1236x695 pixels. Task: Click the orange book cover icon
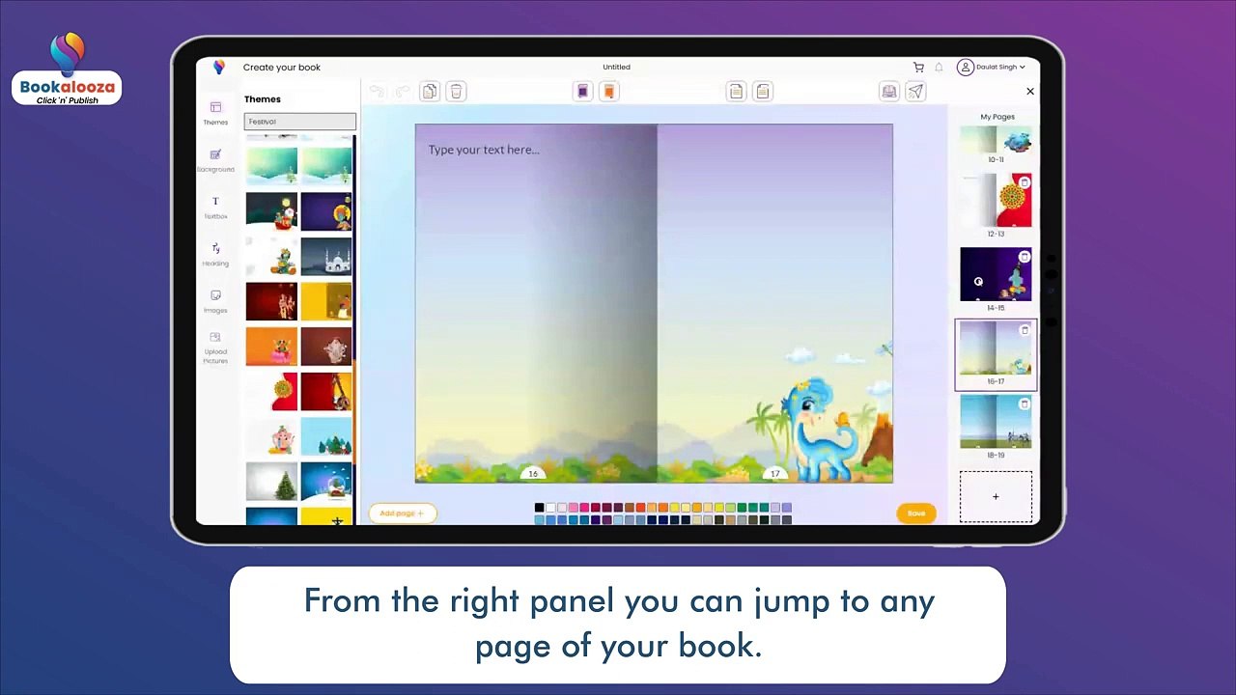tap(608, 91)
